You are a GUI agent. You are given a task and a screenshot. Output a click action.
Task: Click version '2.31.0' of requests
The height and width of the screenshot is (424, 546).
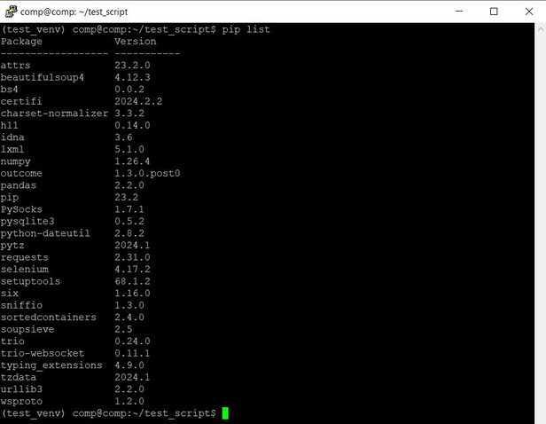(x=132, y=257)
